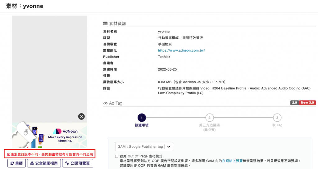Click the Ad Tag code bracket icon
Viewport: 318px width, 169px height.
pos(105,103)
